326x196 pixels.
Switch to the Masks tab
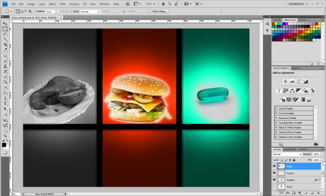coord(296,68)
